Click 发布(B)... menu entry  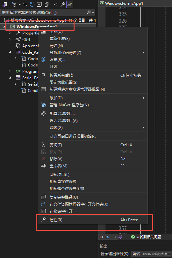(93, 60)
